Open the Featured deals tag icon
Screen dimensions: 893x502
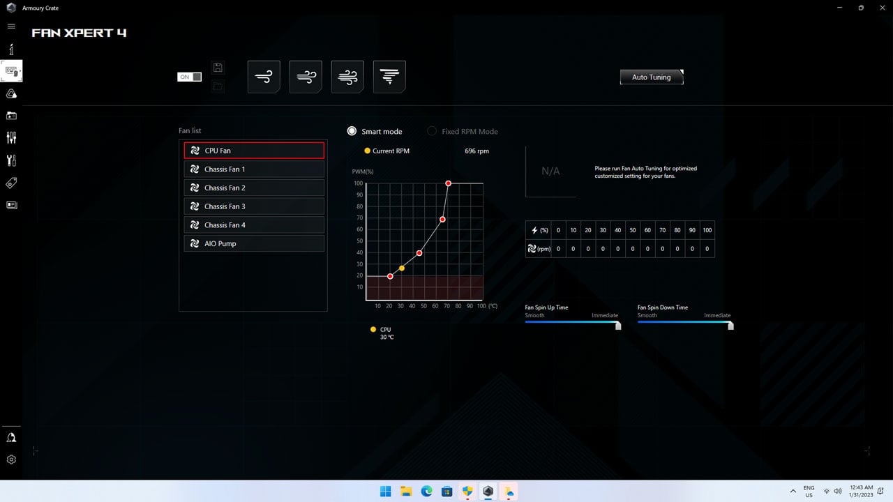coord(11,183)
